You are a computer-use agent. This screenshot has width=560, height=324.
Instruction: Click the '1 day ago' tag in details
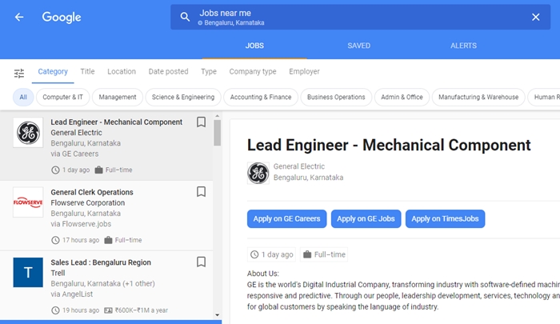tap(271, 254)
